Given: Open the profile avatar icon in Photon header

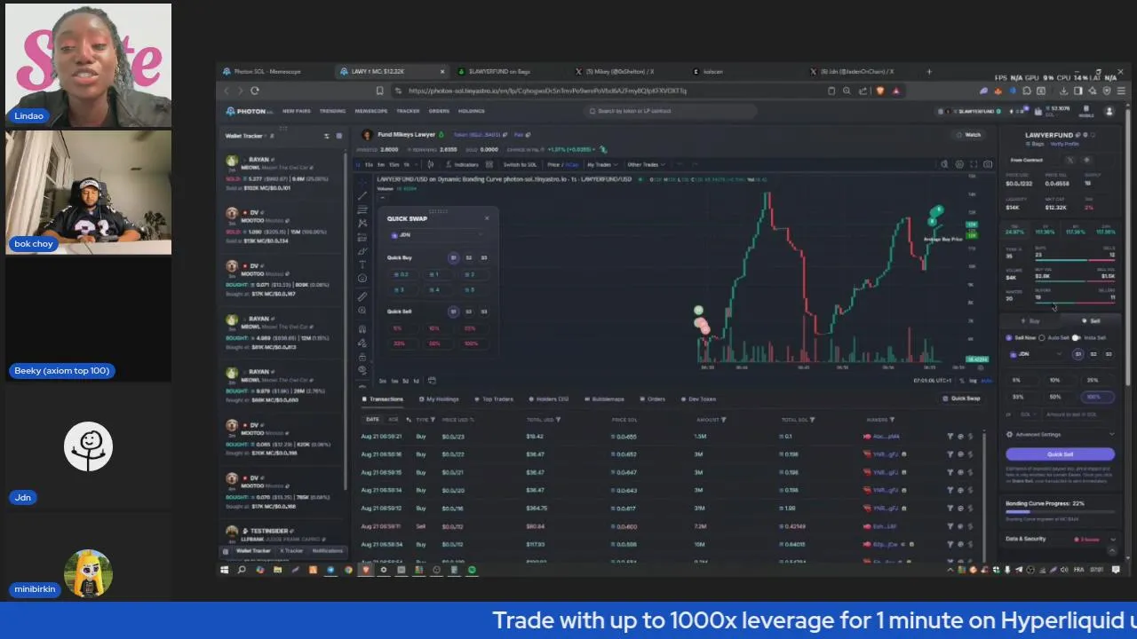Looking at the screenshot, I should pyautogui.click(x=1109, y=111).
